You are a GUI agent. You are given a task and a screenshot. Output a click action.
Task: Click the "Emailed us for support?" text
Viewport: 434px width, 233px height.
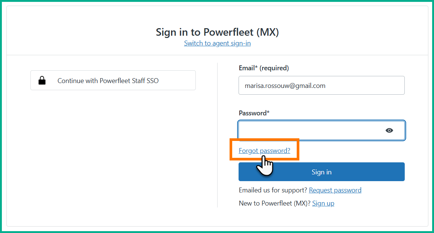pos(273,190)
